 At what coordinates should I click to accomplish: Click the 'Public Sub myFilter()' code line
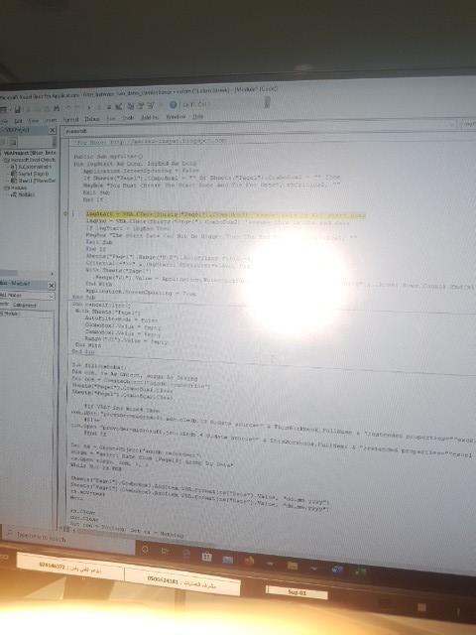click(108, 157)
